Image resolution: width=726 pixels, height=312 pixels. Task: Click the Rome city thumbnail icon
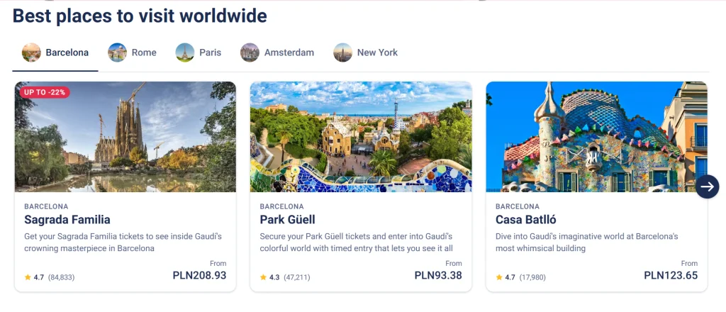click(117, 52)
